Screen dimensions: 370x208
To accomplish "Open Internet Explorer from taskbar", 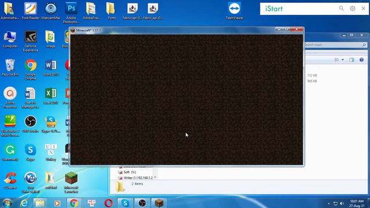I will (24, 203).
